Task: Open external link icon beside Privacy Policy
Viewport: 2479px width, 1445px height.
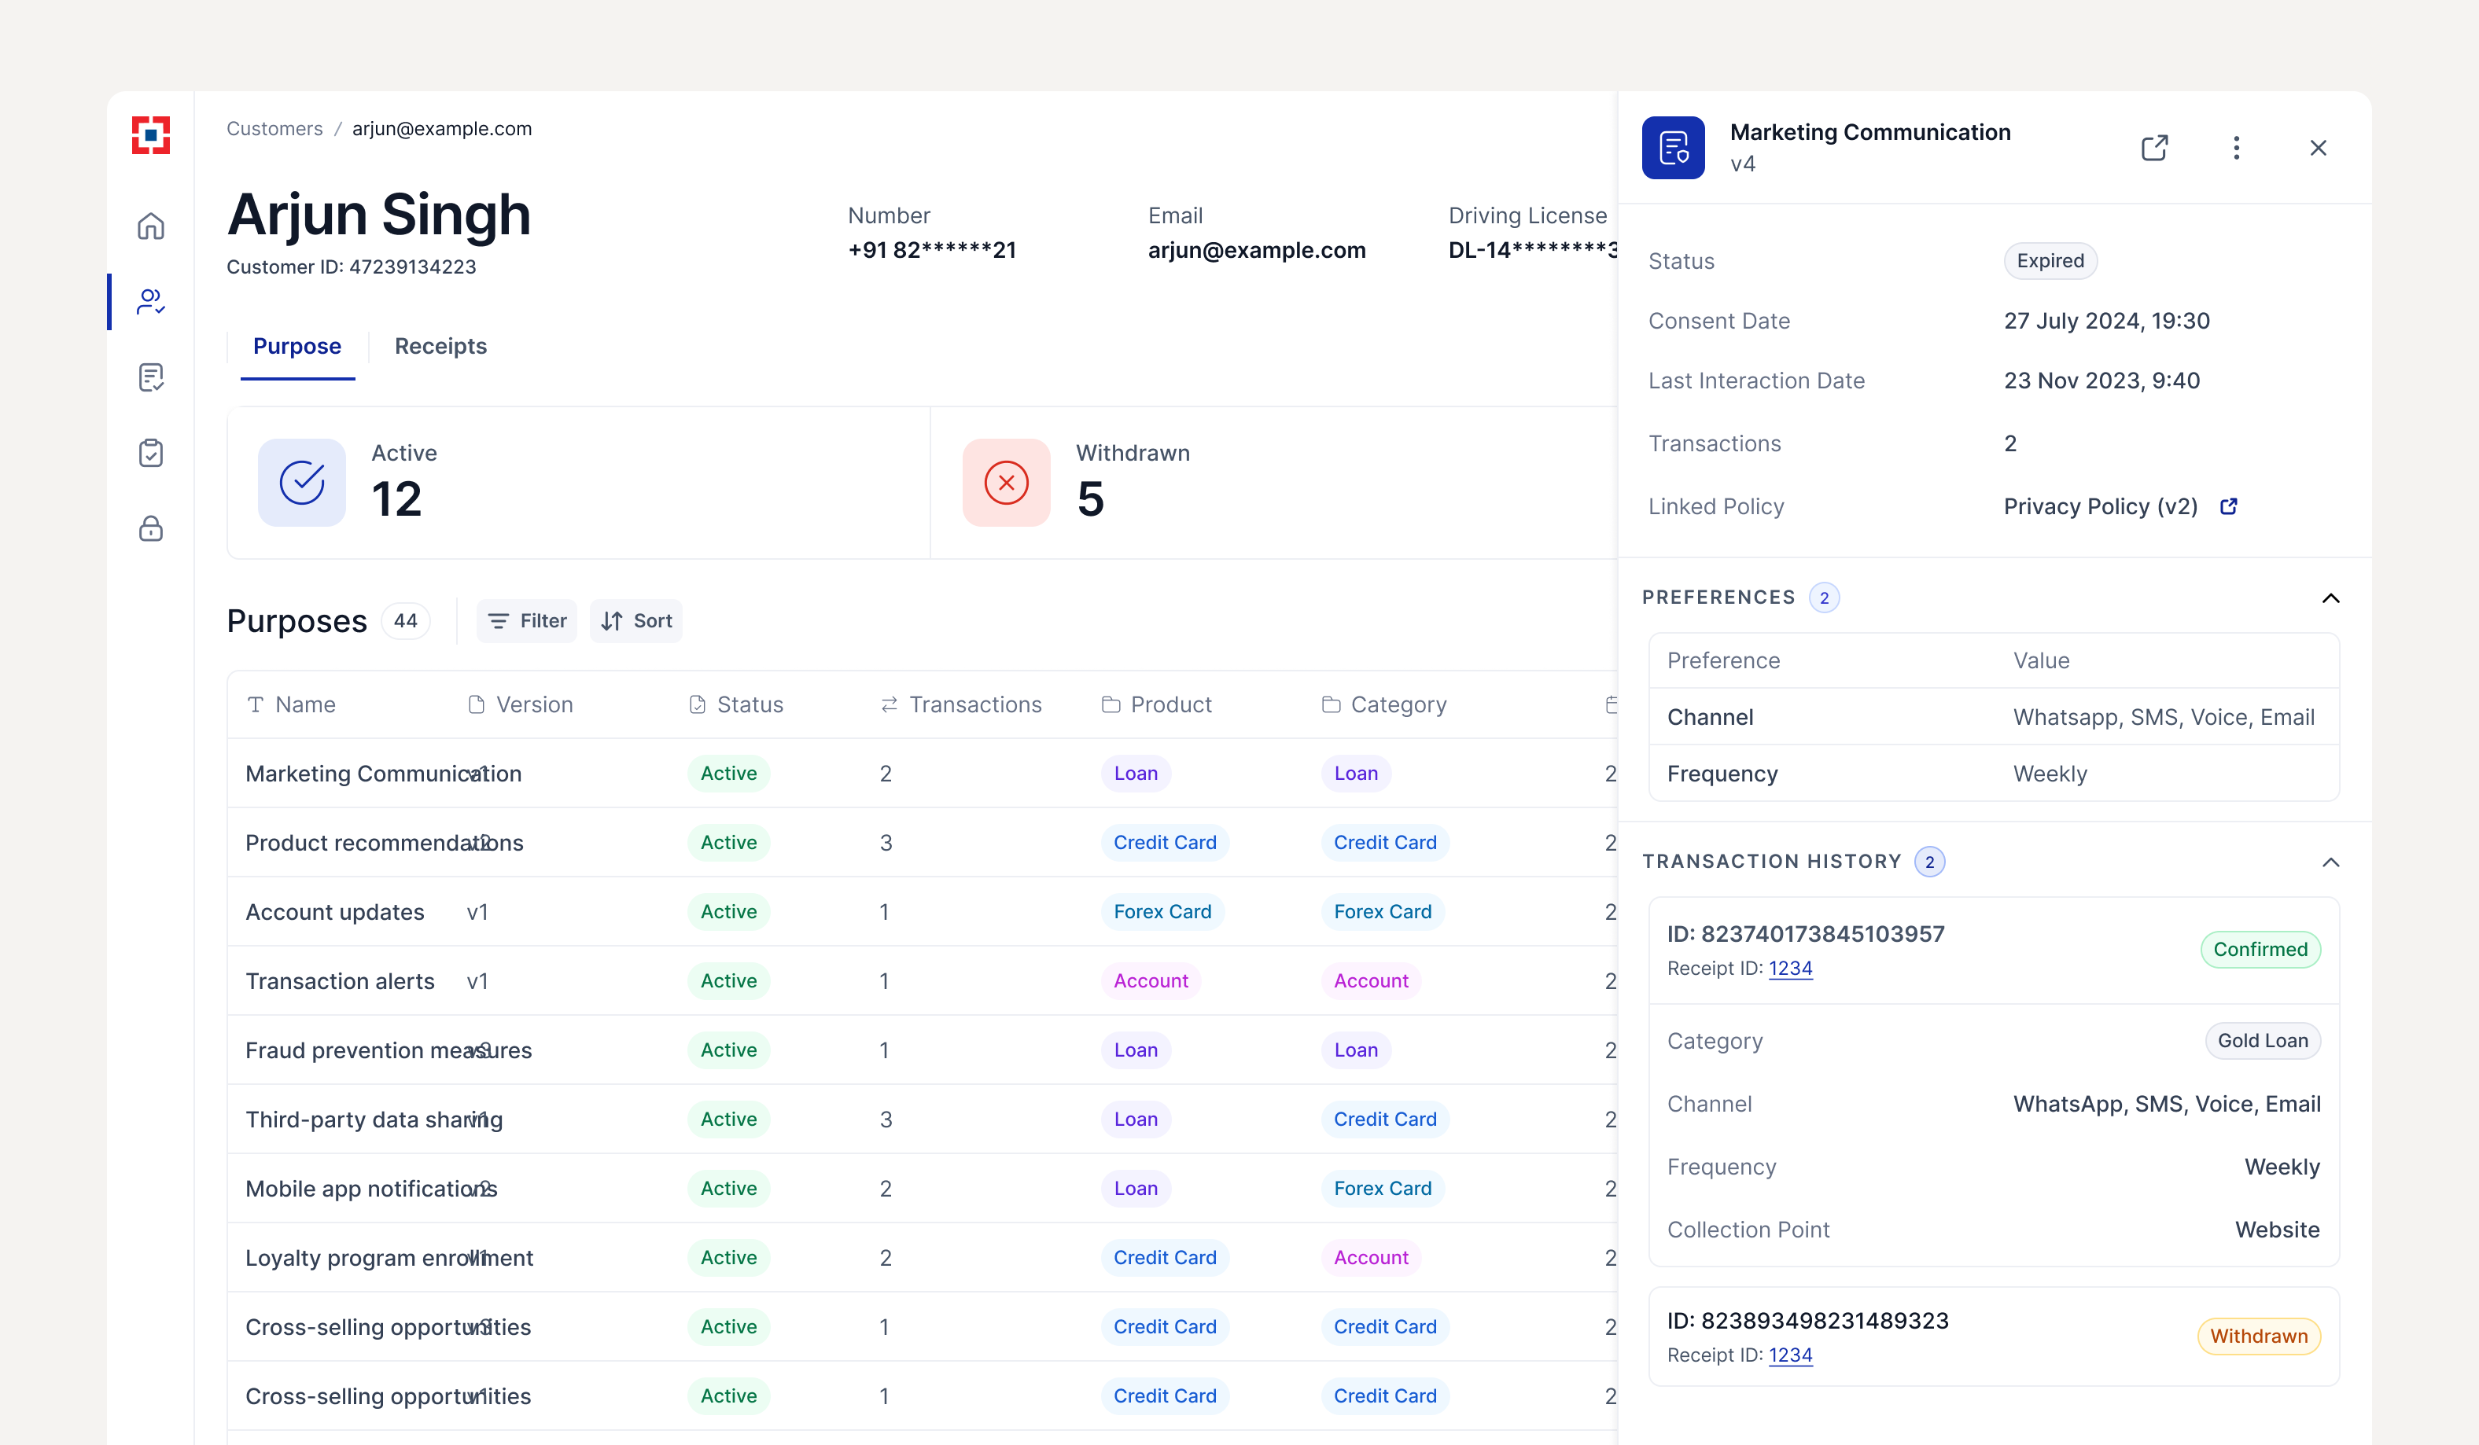Action: pyautogui.click(x=2229, y=506)
